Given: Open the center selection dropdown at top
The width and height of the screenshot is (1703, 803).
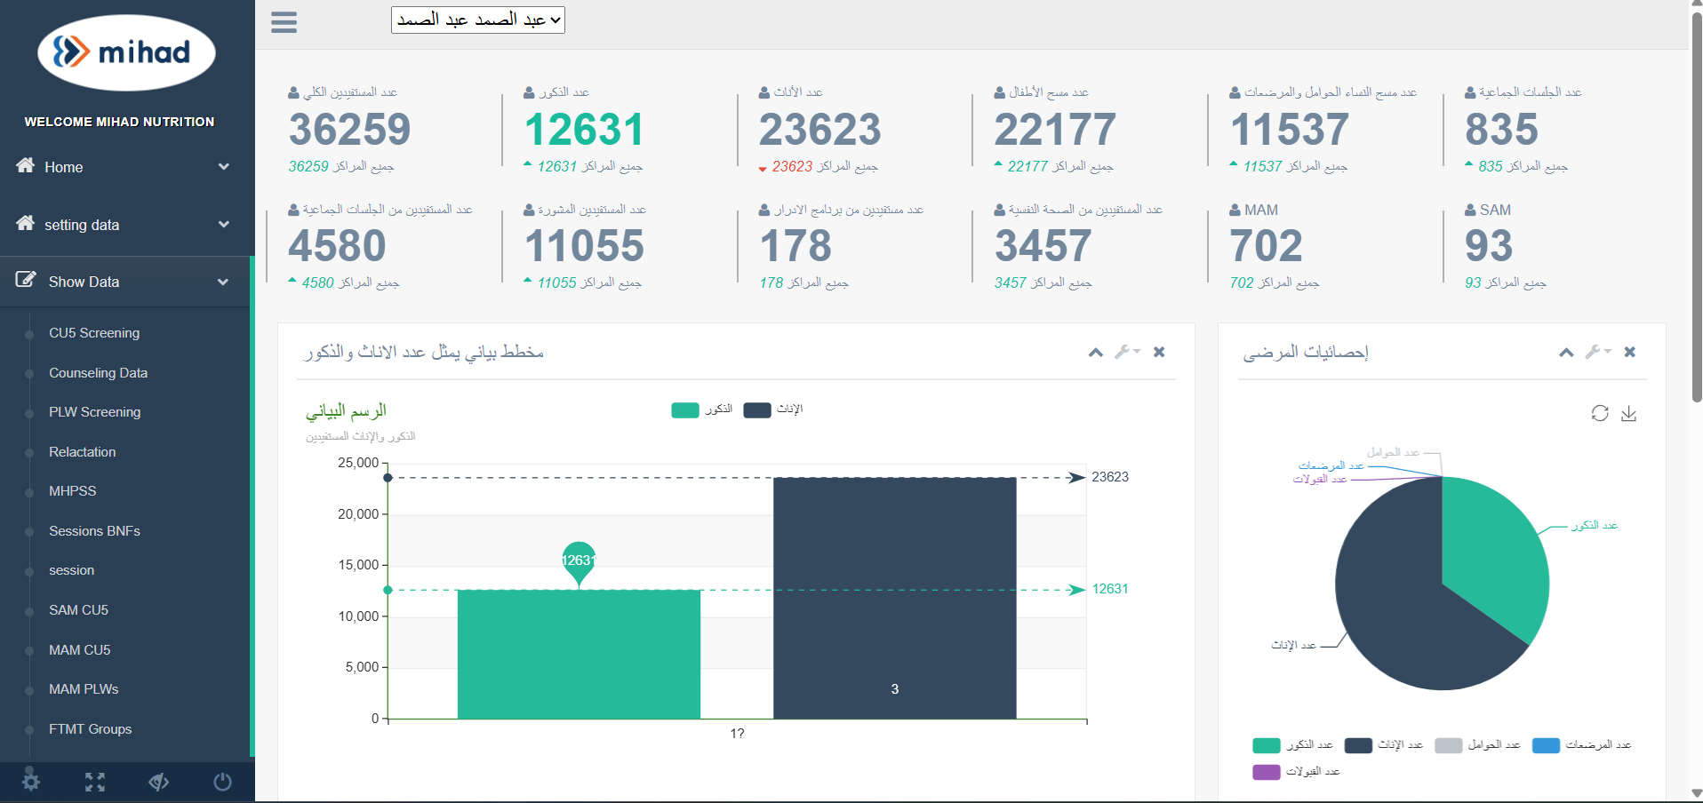Looking at the screenshot, I should [478, 20].
